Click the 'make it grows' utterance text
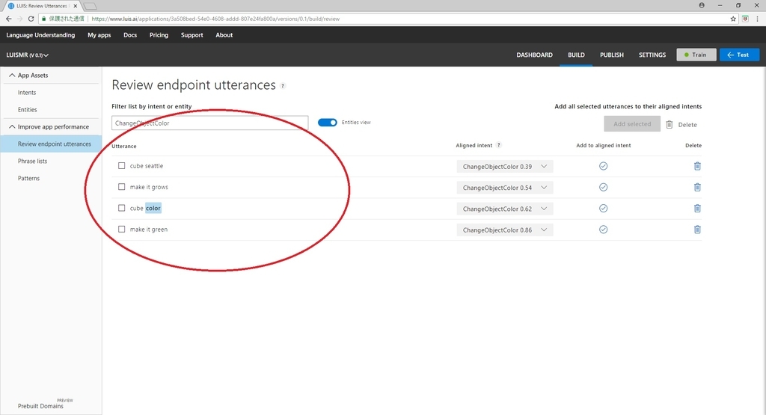 149,187
